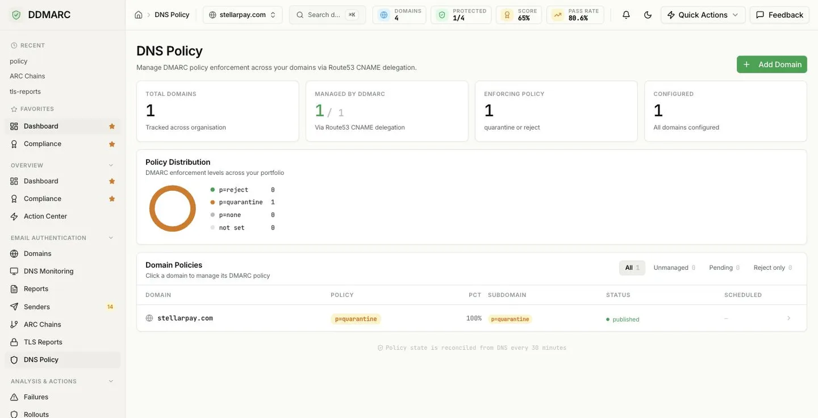Click the Protected 1/4 stat chip
The width and height of the screenshot is (818, 418).
tap(461, 15)
